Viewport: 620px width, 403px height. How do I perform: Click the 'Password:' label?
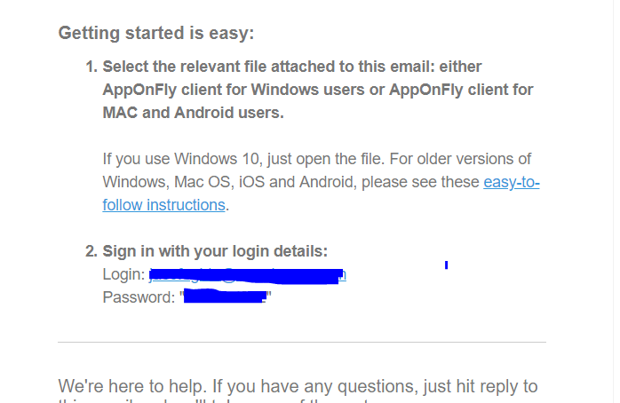[x=139, y=296]
